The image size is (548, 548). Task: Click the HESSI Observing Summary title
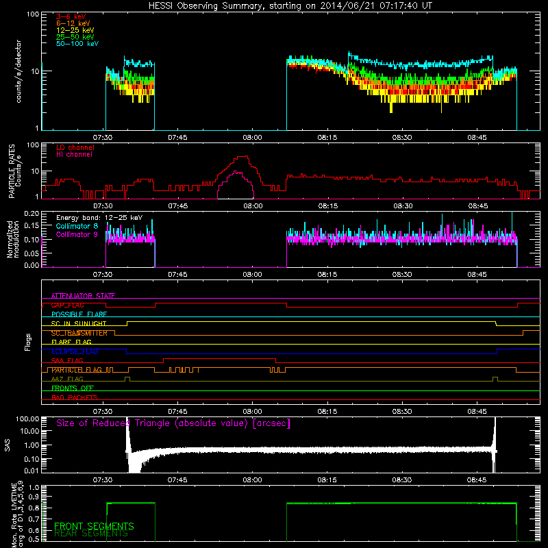(x=290, y=6)
